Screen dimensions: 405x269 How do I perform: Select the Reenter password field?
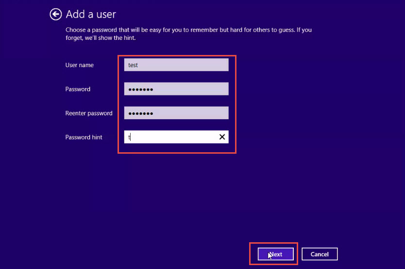click(x=176, y=113)
